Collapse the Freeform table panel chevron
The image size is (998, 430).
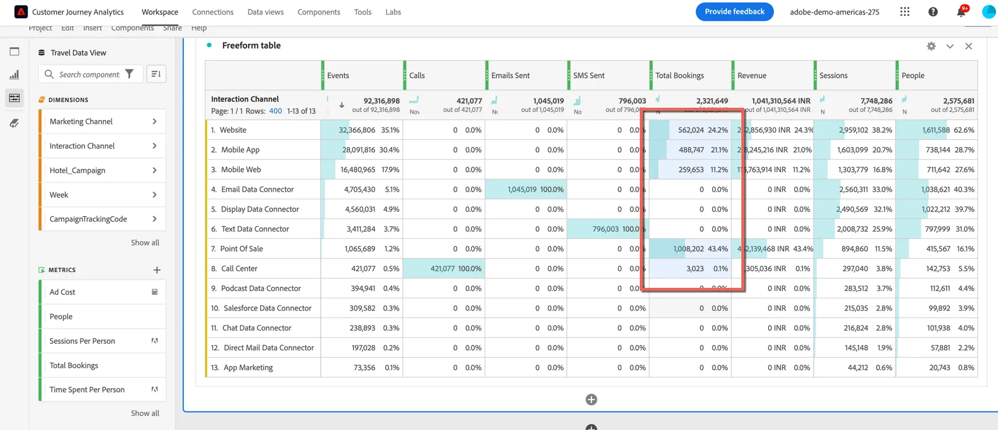[950, 46]
